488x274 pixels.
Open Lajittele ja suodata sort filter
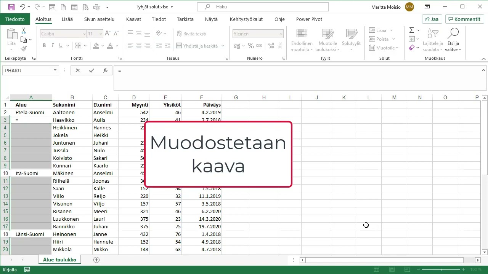(433, 40)
